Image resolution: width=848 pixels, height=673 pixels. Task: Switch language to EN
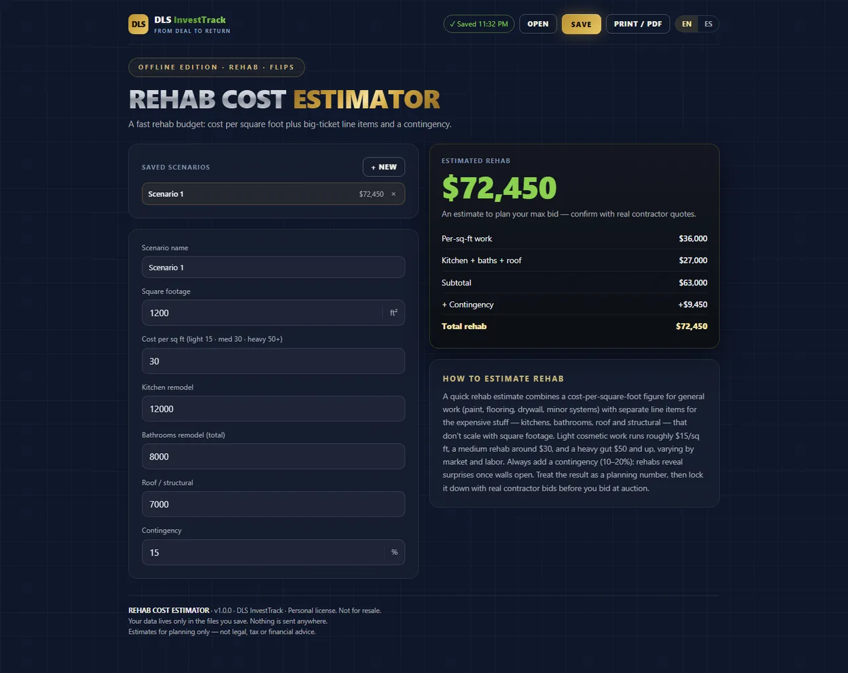point(687,24)
